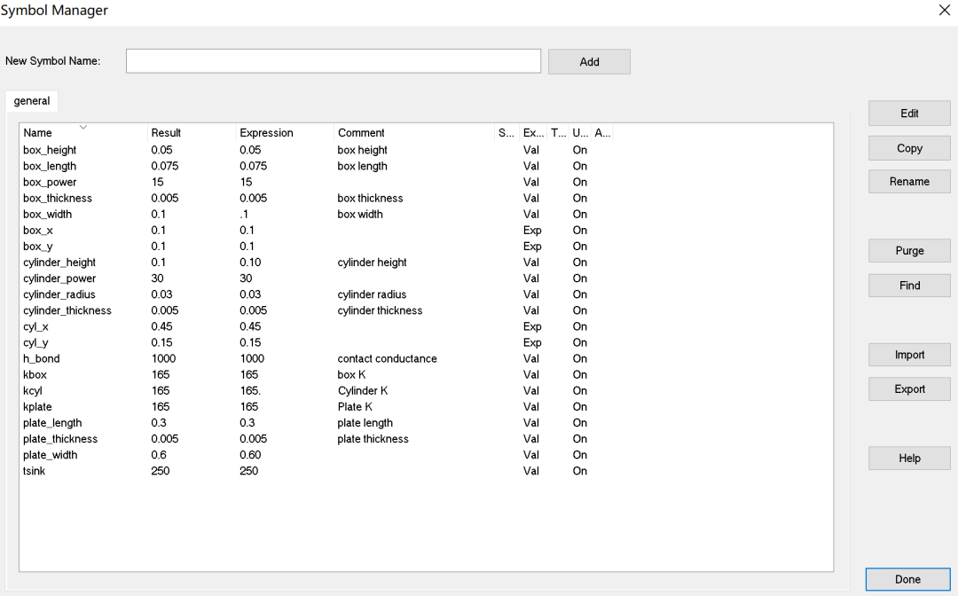Click the sort arrow above Name column

(83, 127)
